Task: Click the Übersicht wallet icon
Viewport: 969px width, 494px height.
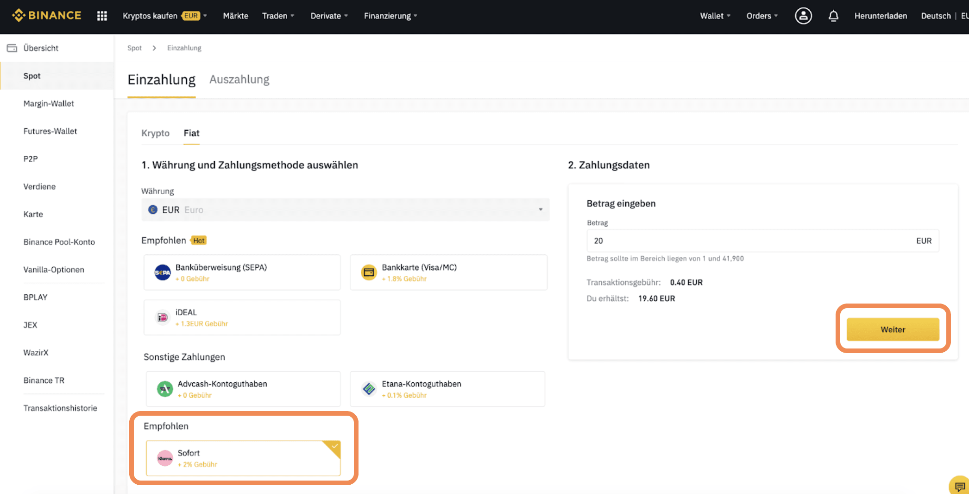Action: [12, 48]
